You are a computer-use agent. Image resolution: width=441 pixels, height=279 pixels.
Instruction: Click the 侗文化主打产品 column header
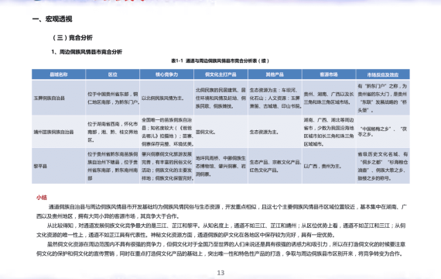click(220, 74)
